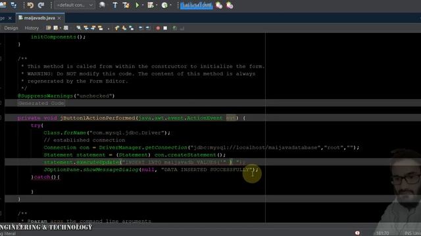Click the Back navigation icon in editor toolbar
421x236 pixels.
click(55, 28)
